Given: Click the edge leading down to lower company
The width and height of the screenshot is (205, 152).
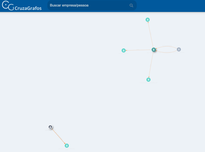Looking at the screenshot, I should coord(151,65).
